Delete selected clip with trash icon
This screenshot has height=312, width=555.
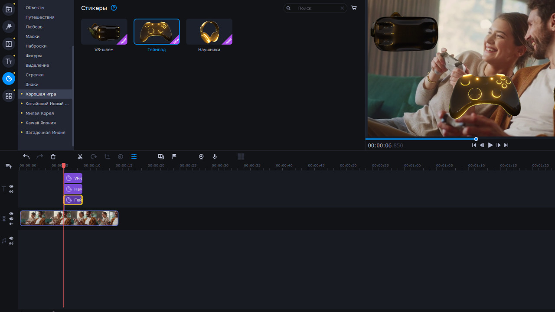[x=53, y=157]
